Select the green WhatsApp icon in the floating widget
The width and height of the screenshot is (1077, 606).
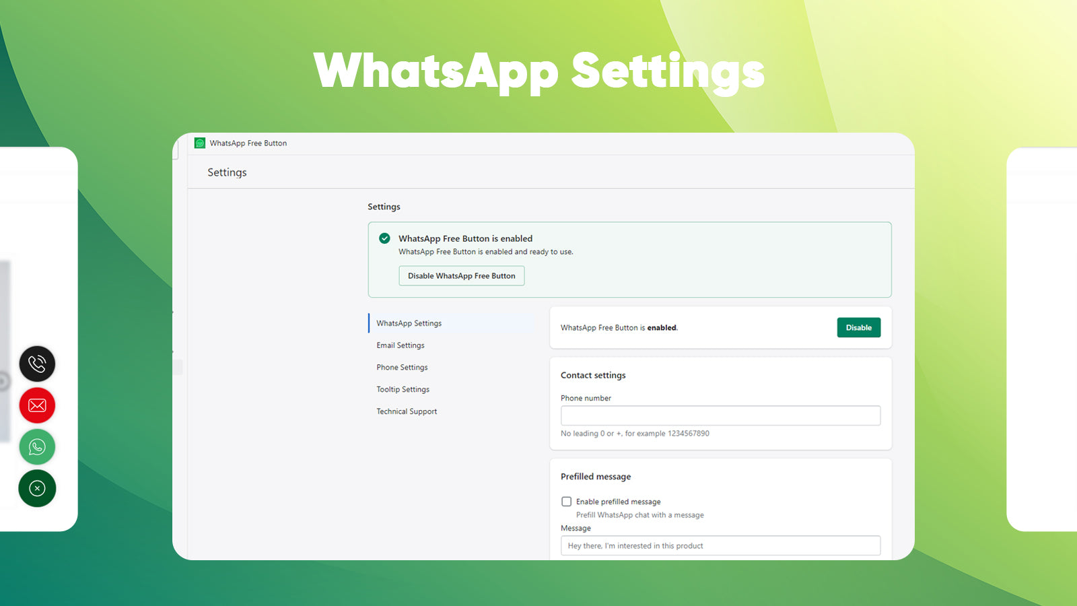[37, 446]
